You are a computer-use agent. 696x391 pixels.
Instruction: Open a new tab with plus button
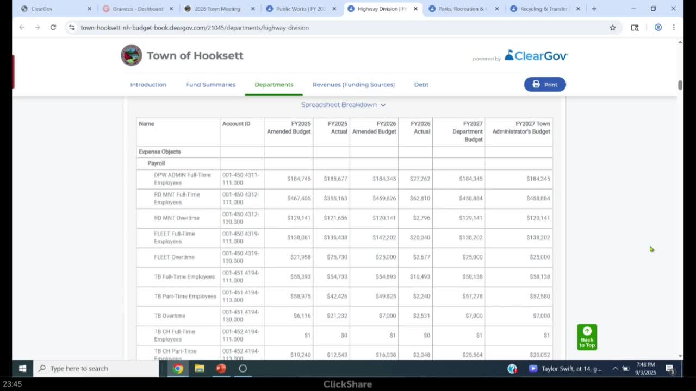(x=594, y=9)
